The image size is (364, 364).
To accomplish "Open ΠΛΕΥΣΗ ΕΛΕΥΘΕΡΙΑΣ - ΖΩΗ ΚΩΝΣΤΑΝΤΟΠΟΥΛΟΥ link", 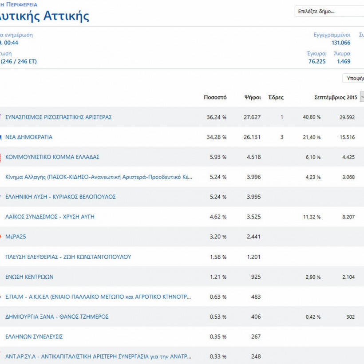I will tap(68, 257).
